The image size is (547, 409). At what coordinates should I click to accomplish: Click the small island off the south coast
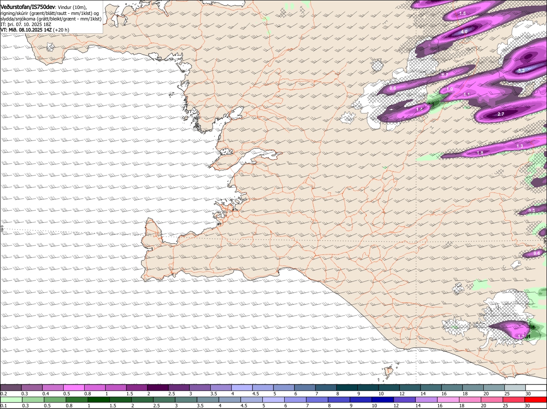pyautogui.click(x=389, y=372)
